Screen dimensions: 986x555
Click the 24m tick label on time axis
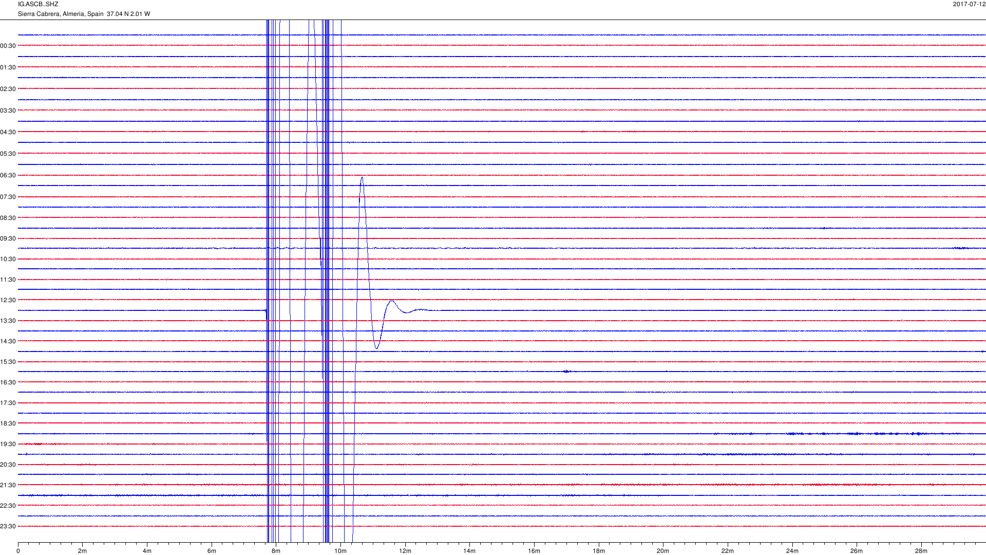click(x=792, y=551)
